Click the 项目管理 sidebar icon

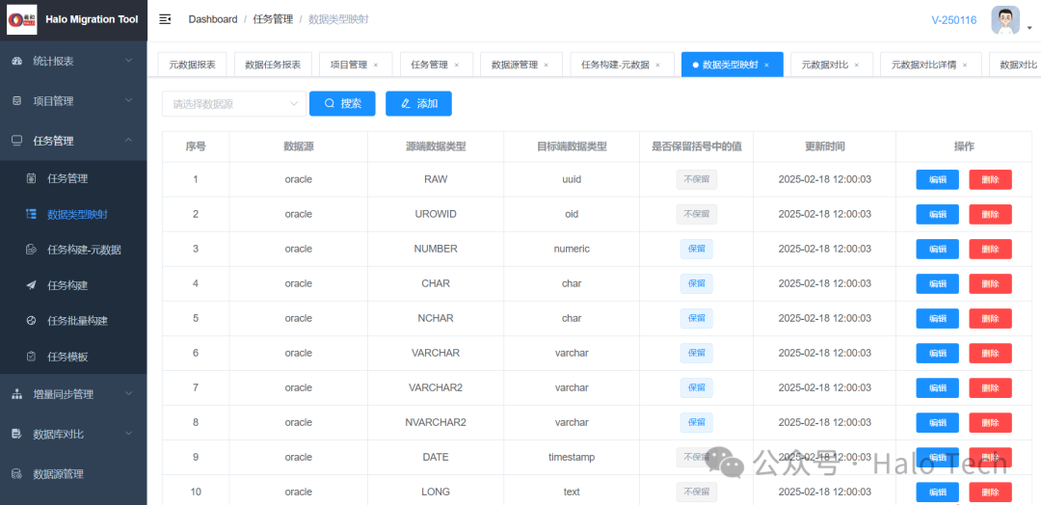[17, 101]
